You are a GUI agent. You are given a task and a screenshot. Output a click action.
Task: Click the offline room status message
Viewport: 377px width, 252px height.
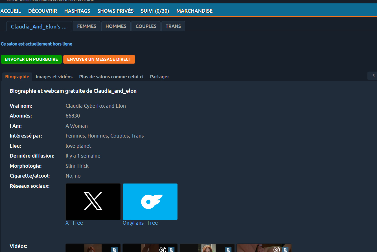(x=36, y=44)
